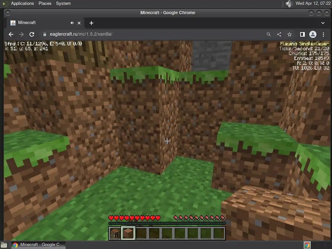Open the Places menu
The width and height of the screenshot is (332, 249).
coord(45,3)
